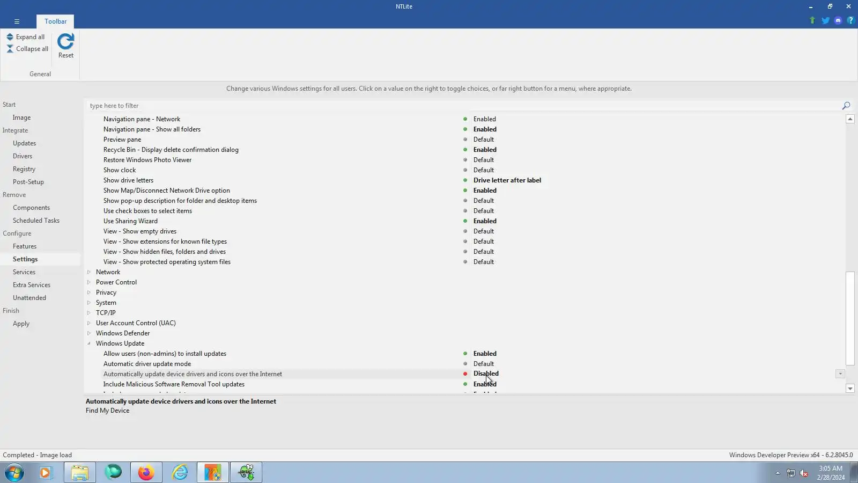Click the Collapse all button label
Image resolution: width=858 pixels, height=483 pixels.
(32, 49)
